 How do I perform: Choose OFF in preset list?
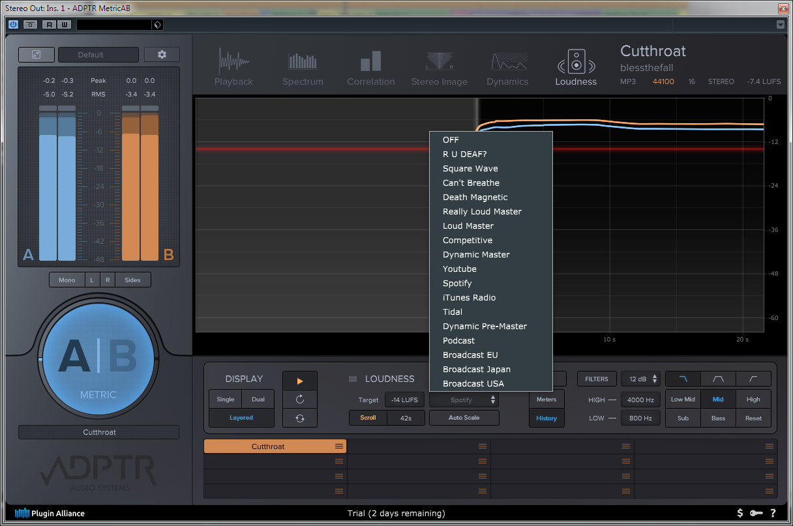pos(490,139)
